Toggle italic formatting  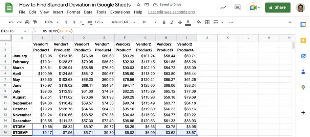pyautogui.click(x=172, y=22)
